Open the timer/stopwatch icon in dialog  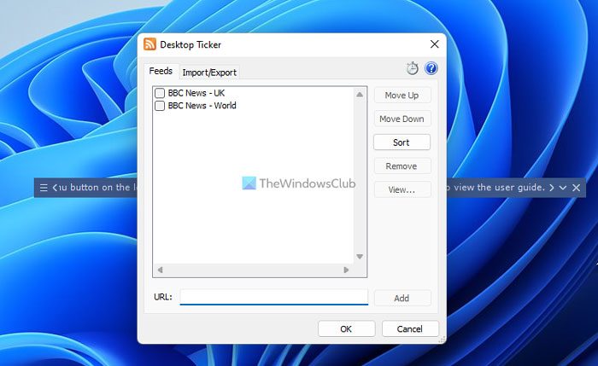pos(413,68)
